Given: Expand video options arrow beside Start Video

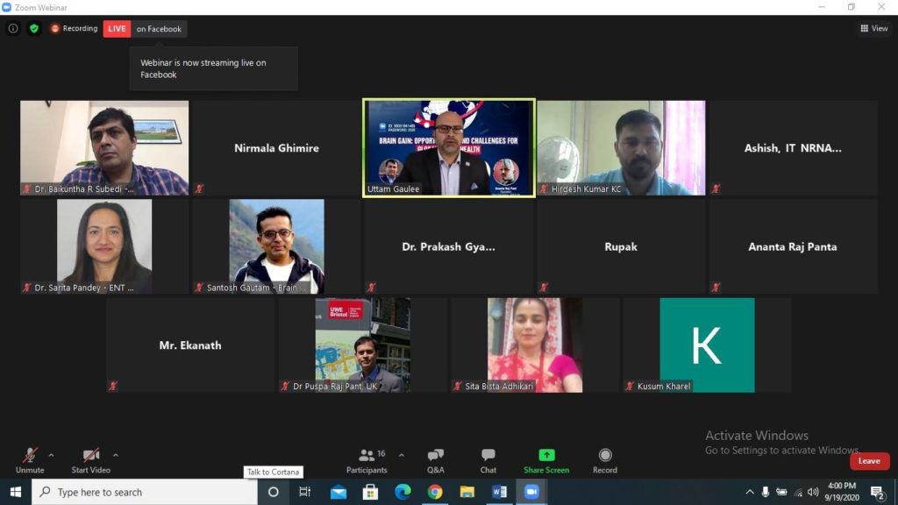Looking at the screenshot, I should point(116,456).
